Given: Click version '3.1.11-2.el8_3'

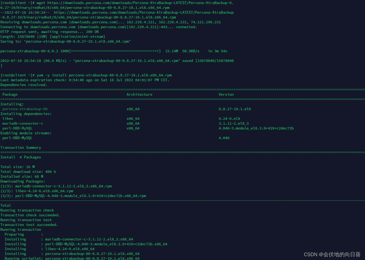Looking at the screenshot, I should point(234,124).
